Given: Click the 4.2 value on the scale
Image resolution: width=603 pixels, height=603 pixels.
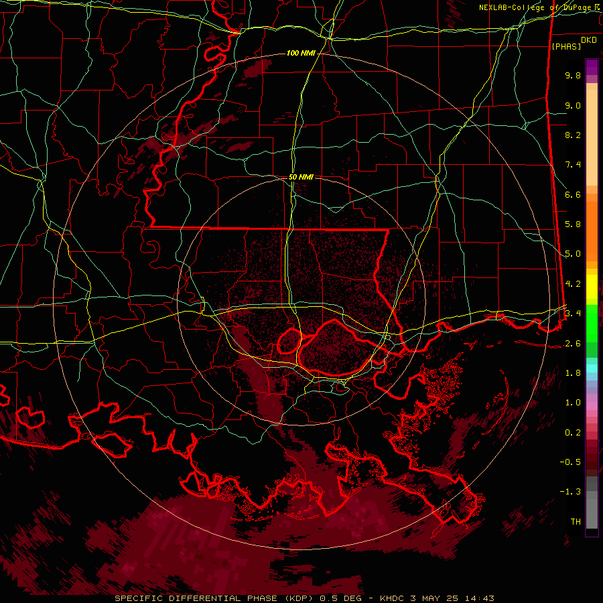Looking at the screenshot, I should 573,284.
